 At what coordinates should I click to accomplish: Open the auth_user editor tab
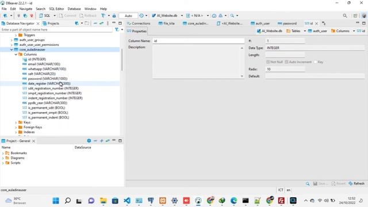click(260, 24)
